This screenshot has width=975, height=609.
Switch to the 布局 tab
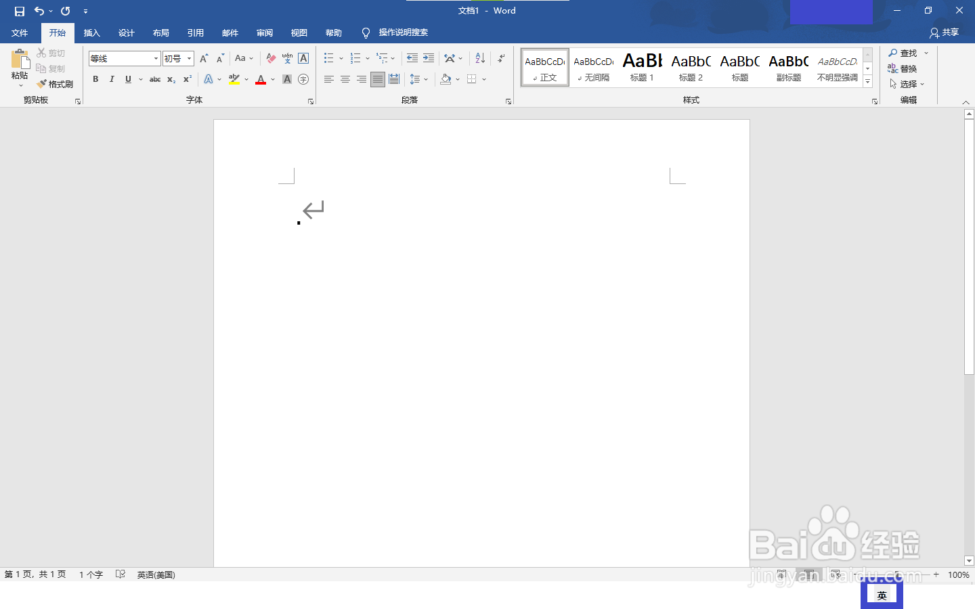click(161, 32)
